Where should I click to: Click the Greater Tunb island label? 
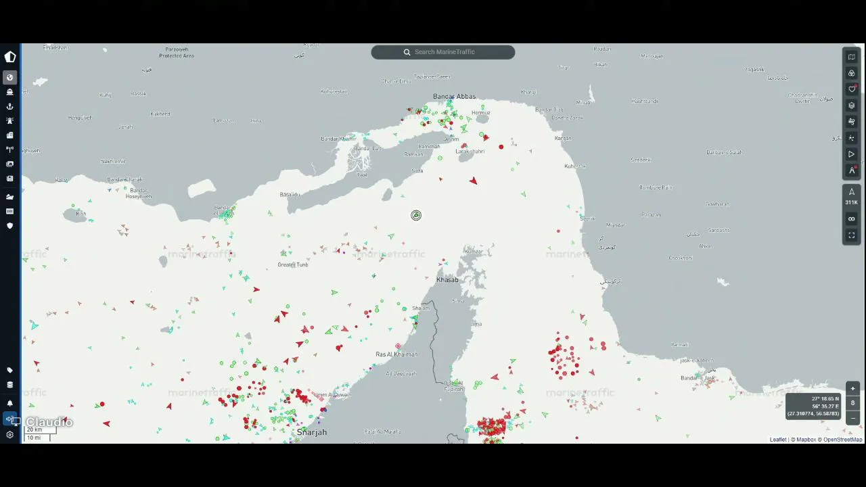[x=293, y=264]
